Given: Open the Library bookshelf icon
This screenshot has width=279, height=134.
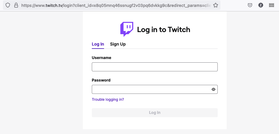Looking at the screenshot, I should [271, 5].
